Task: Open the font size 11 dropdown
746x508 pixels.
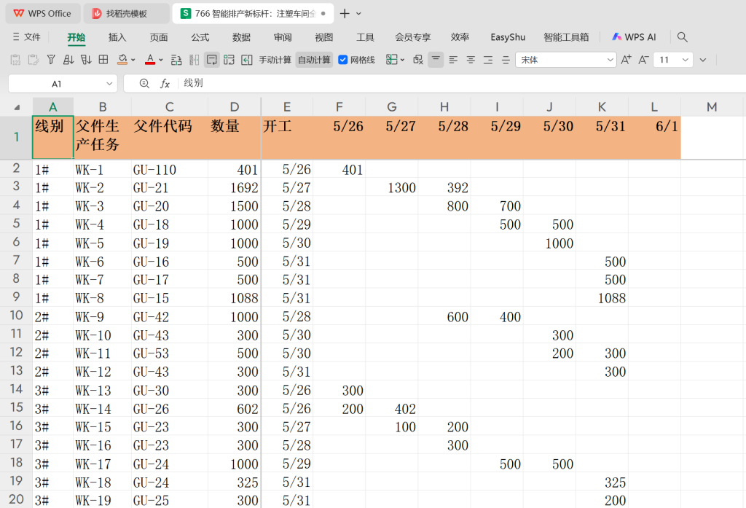Action: tap(685, 60)
